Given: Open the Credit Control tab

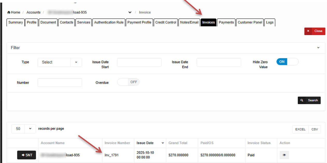Looking at the screenshot, I should click(166, 22).
